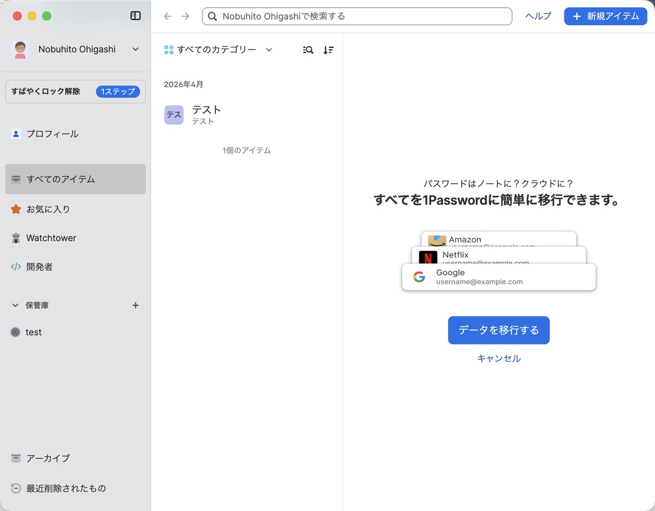Focus the Nobuhito Ohigashiで検索する field
The height and width of the screenshot is (511, 655).
[x=357, y=16]
